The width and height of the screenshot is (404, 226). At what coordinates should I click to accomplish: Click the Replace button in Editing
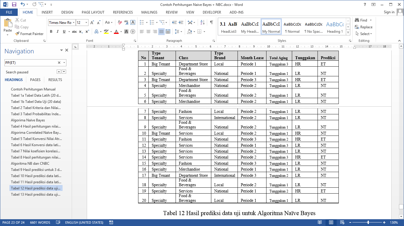[364, 27]
